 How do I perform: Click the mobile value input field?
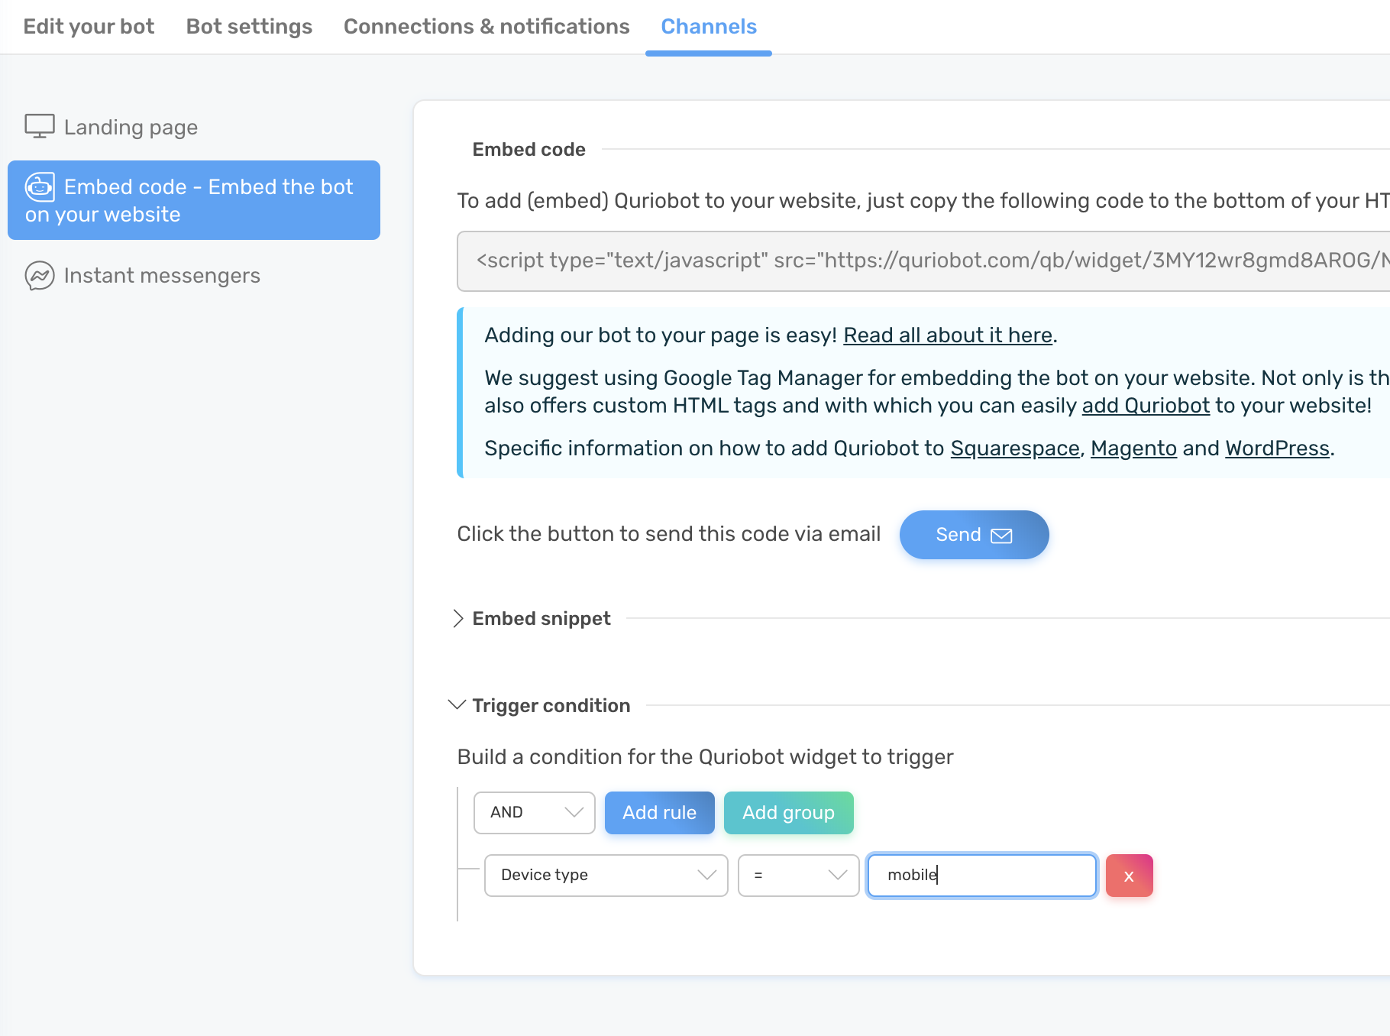pos(981,876)
